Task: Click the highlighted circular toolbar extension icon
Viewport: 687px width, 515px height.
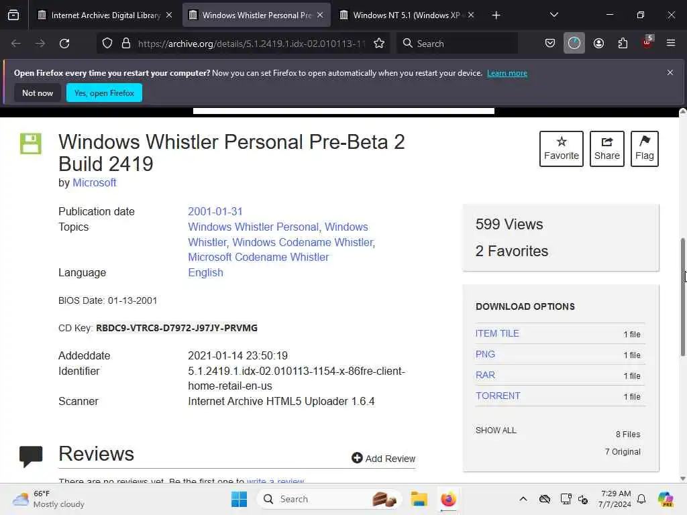Action: pos(574,43)
